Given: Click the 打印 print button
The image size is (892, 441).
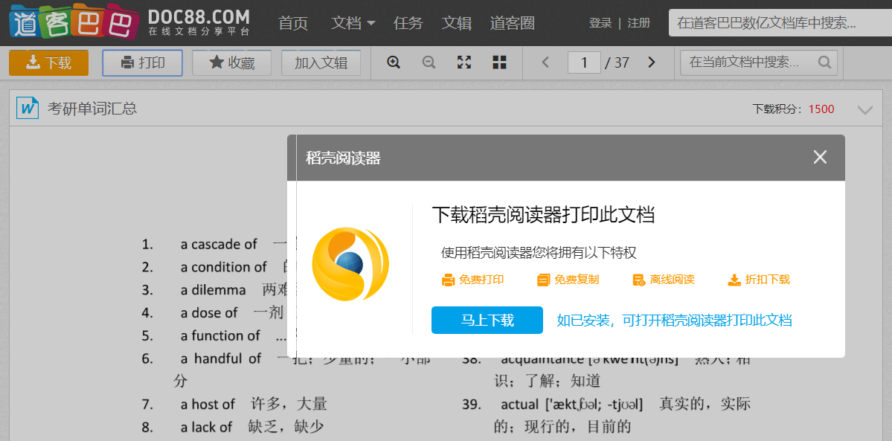Looking at the screenshot, I should pos(142,62).
